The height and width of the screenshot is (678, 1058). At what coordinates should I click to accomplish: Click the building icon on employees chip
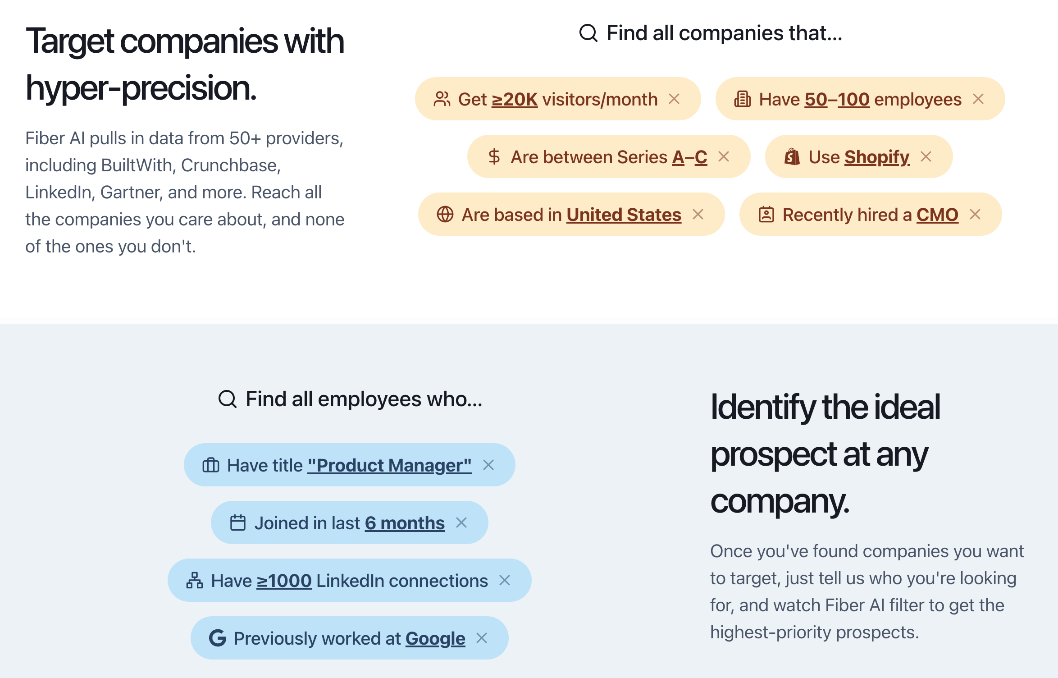tap(742, 99)
